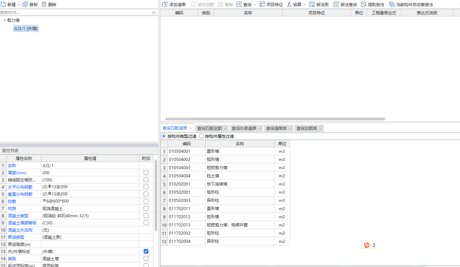
Task: Tick the 附加 checkbox for 类别
Action: [146, 258]
